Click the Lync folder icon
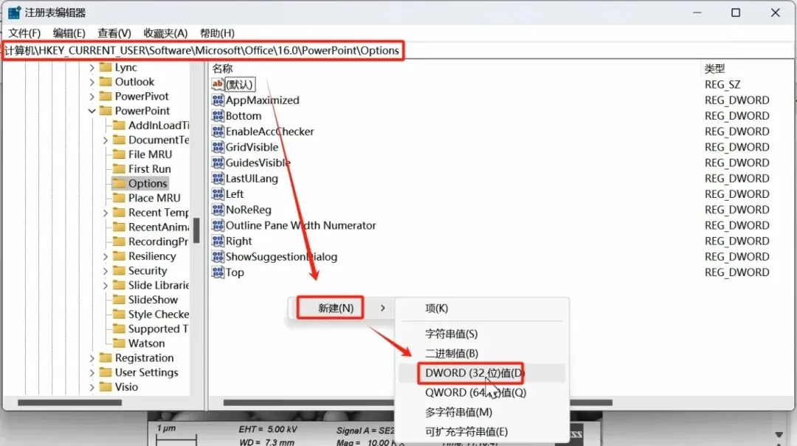 coord(106,67)
